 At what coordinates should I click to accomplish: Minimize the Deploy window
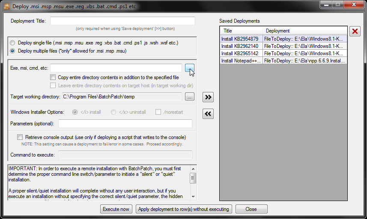click(326, 4)
